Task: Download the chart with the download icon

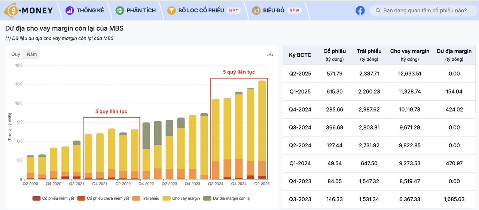Action: pyautogui.click(x=270, y=54)
